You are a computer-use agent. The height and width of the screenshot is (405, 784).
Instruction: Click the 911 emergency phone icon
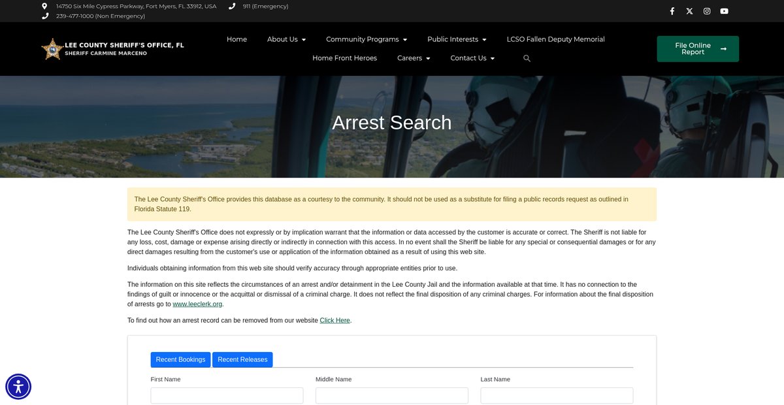coord(232,6)
